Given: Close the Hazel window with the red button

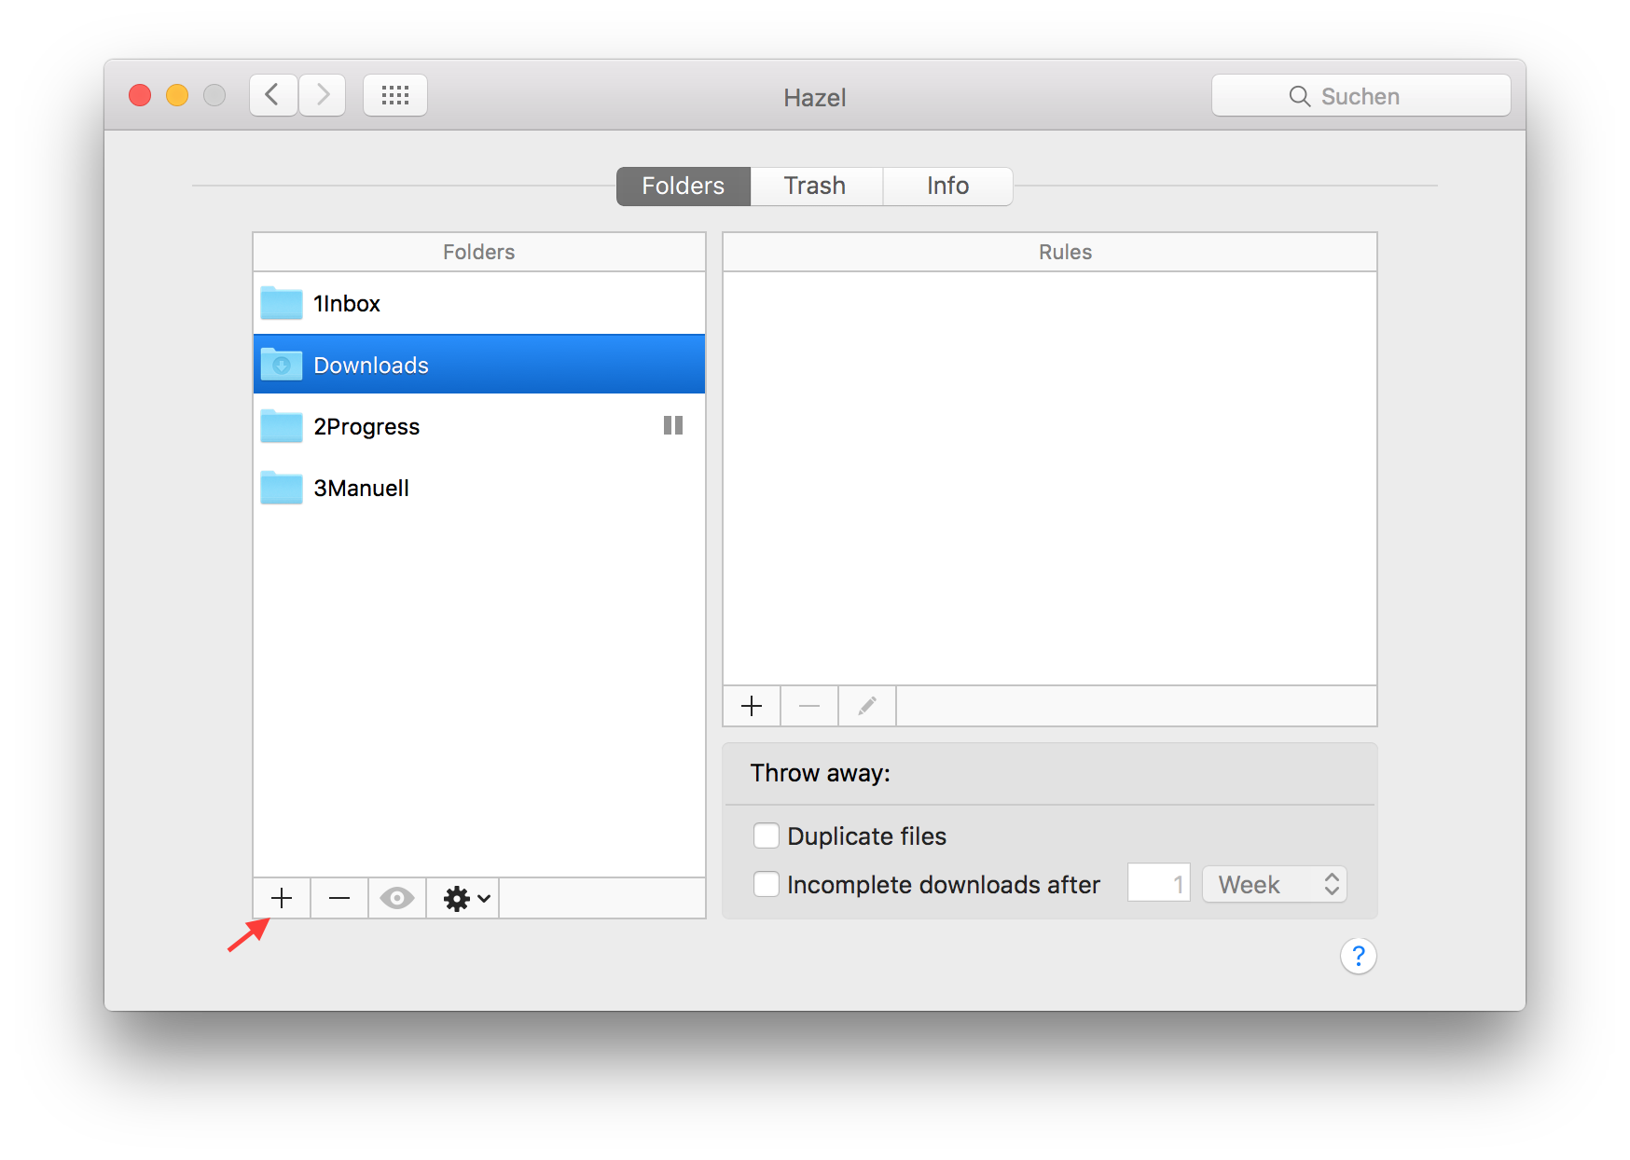Looking at the screenshot, I should (140, 95).
